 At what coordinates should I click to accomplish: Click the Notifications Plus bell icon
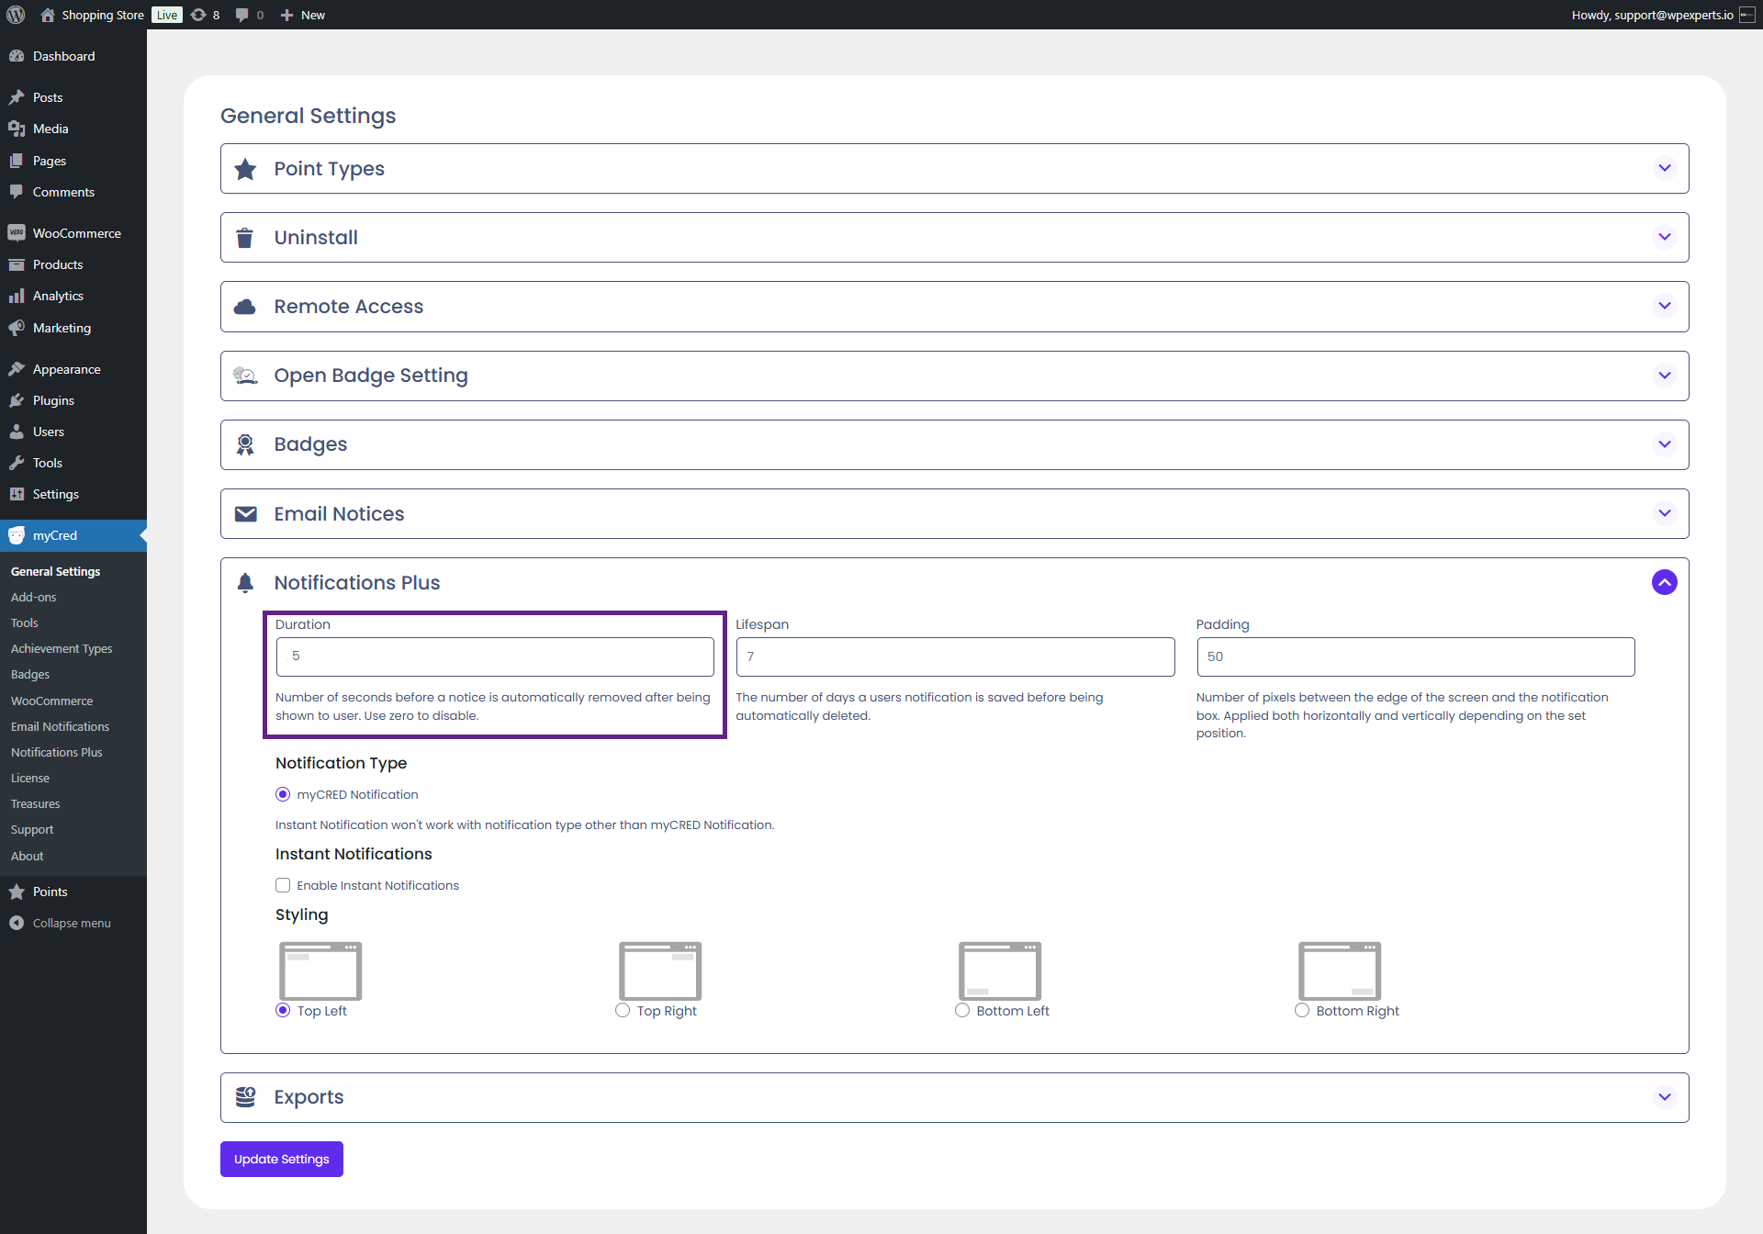click(x=245, y=583)
